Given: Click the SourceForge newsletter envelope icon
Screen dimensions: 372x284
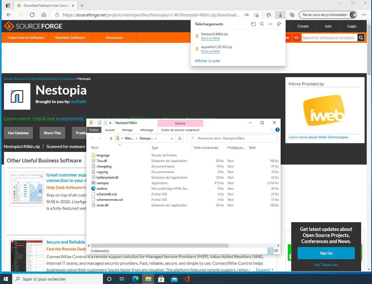Looking at the screenshot, I should 296,38.
